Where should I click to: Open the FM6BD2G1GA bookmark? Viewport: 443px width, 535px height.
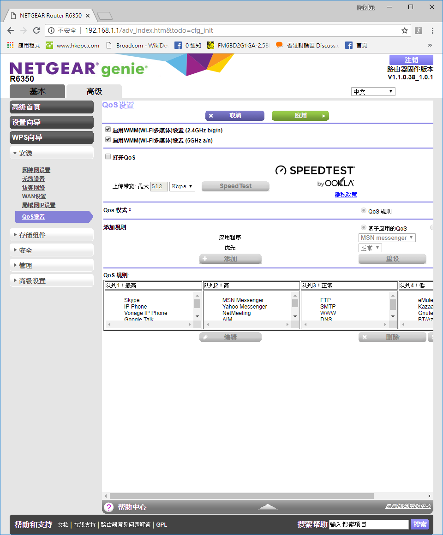[x=238, y=45]
